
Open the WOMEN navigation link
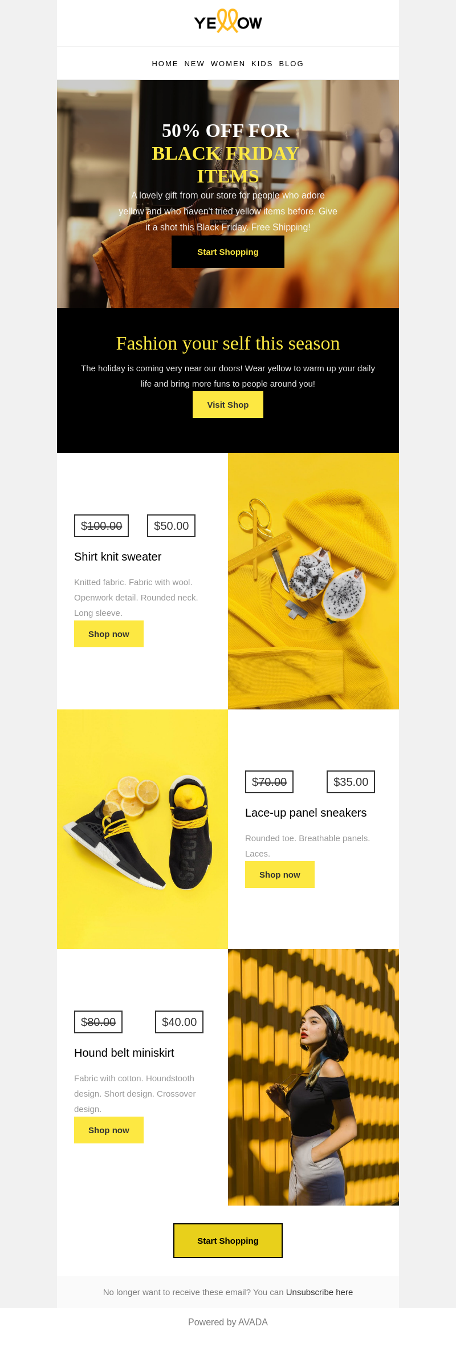coord(228,64)
